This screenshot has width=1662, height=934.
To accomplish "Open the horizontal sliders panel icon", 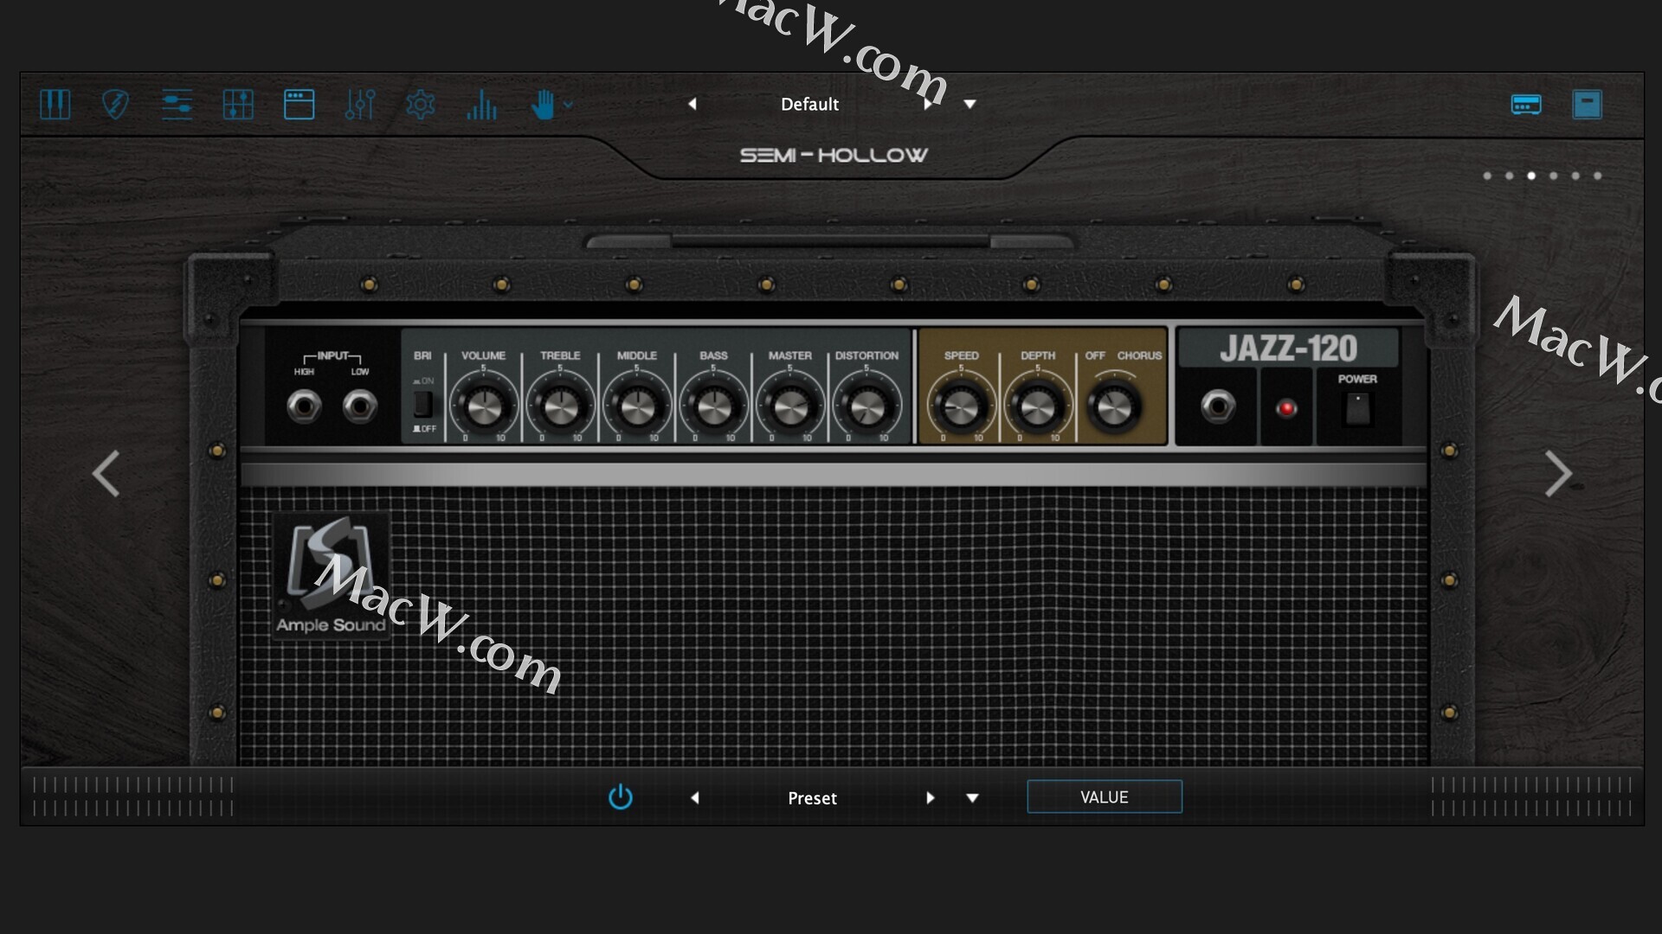I will (177, 105).
